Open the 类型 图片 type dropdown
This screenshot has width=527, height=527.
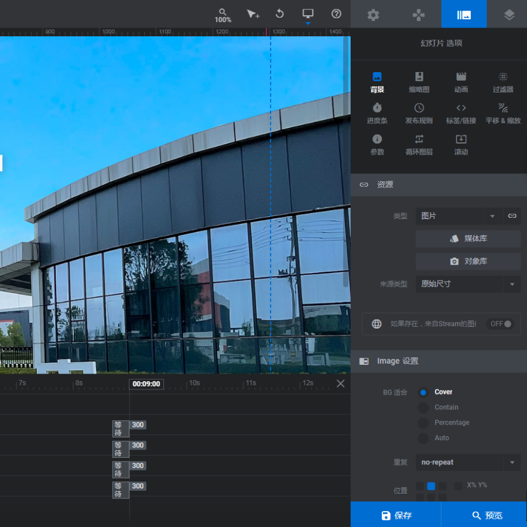click(x=458, y=215)
